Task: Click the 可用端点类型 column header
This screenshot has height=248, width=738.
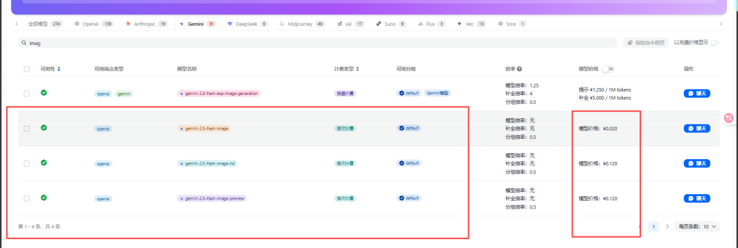Action: click(109, 69)
